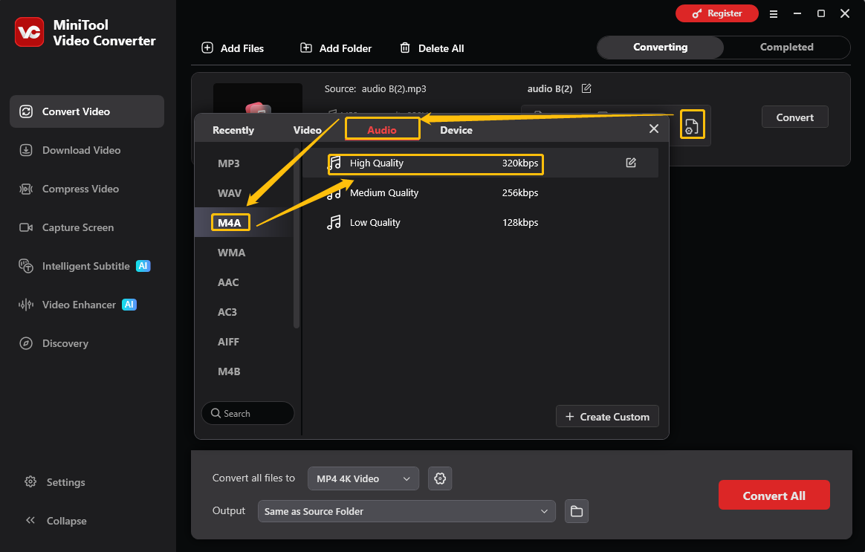
Task: Open Video Enhancer AI feature
Action: point(87,305)
